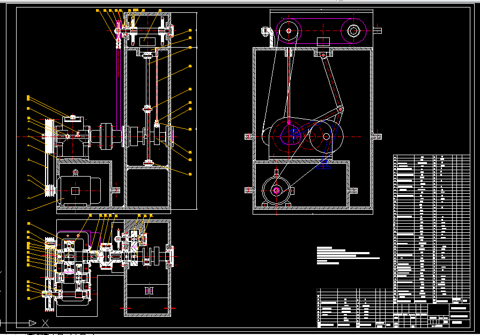Viewport: 480px width, 335px height.
Task: Click the lower parts list left of the title block
Action: tap(355, 308)
